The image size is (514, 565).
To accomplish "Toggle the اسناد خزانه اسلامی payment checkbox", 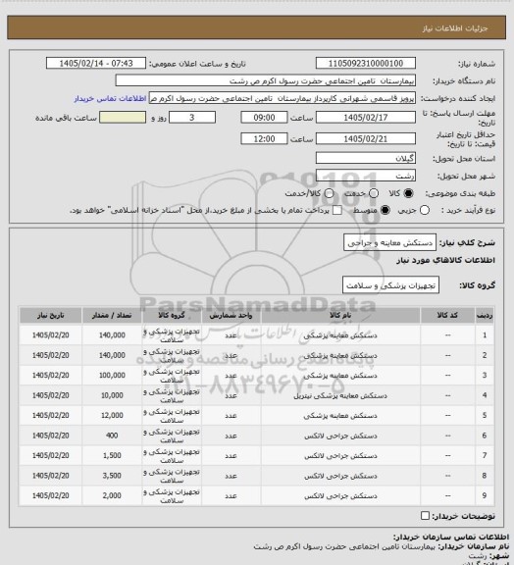I will (x=337, y=210).
